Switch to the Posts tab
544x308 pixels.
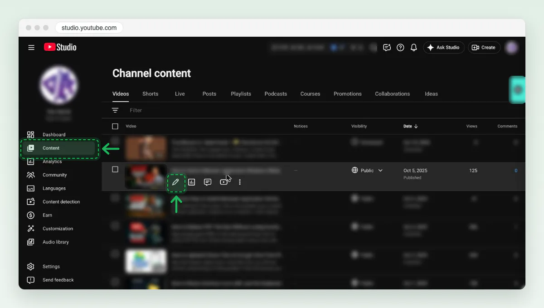click(x=209, y=94)
